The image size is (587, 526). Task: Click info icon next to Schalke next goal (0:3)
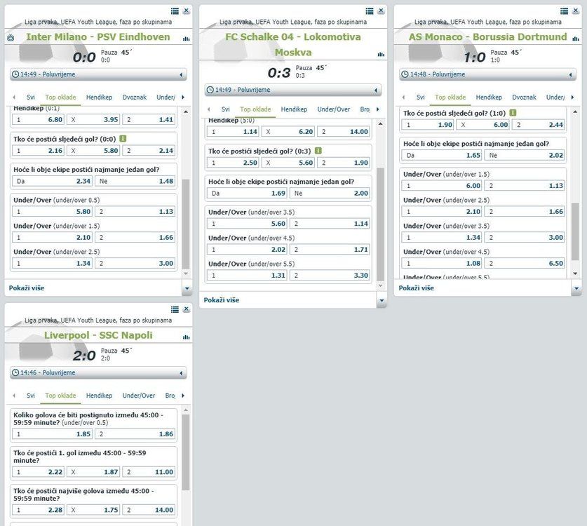point(318,151)
